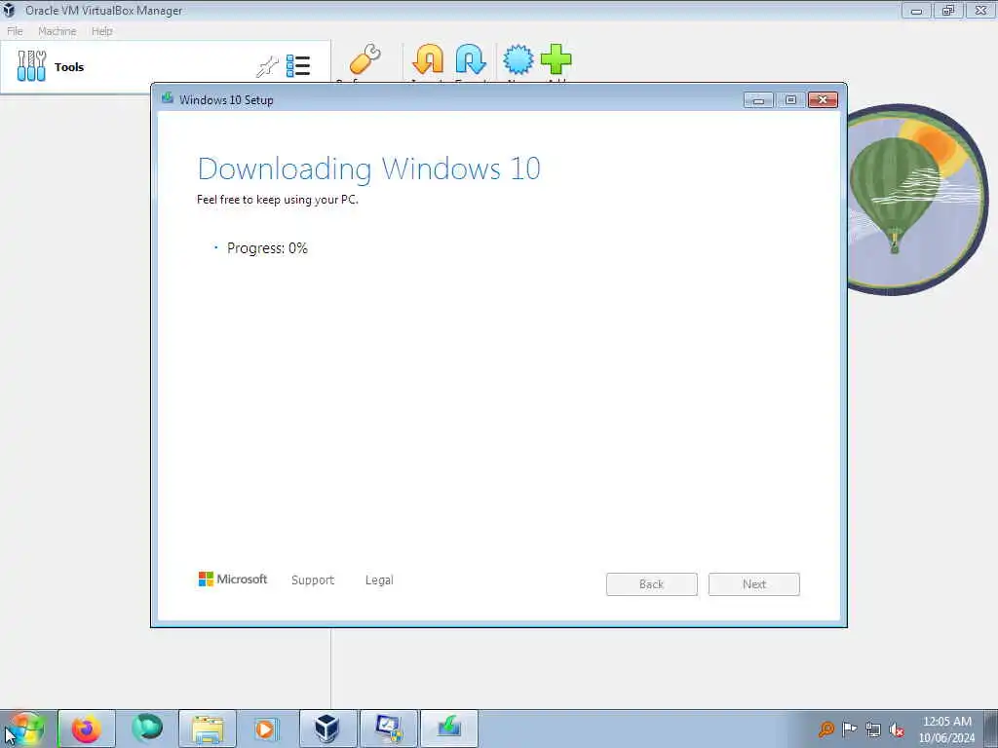Click the Microsoft logo in Setup footer

point(233,580)
